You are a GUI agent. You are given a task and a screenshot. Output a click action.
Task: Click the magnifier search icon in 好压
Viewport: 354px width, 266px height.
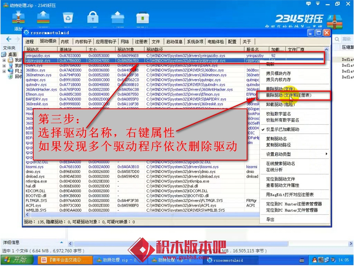[x=337, y=39]
